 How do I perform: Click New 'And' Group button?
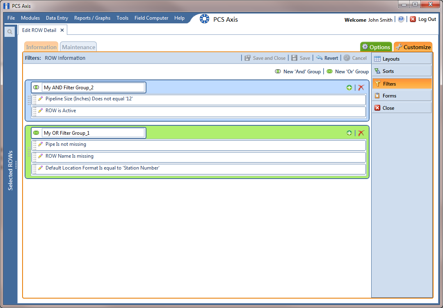[x=298, y=71]
